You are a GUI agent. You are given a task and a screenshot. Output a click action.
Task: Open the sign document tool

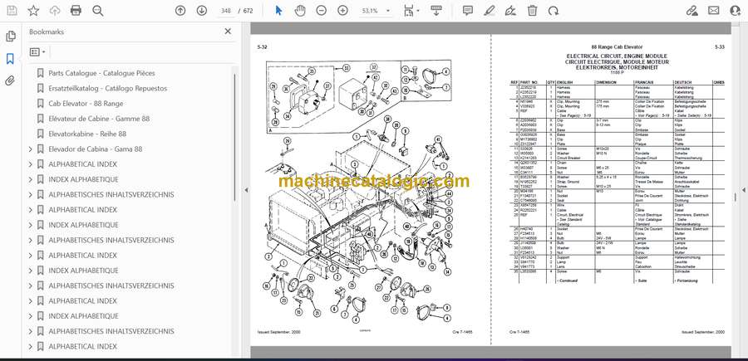point(510,11)
